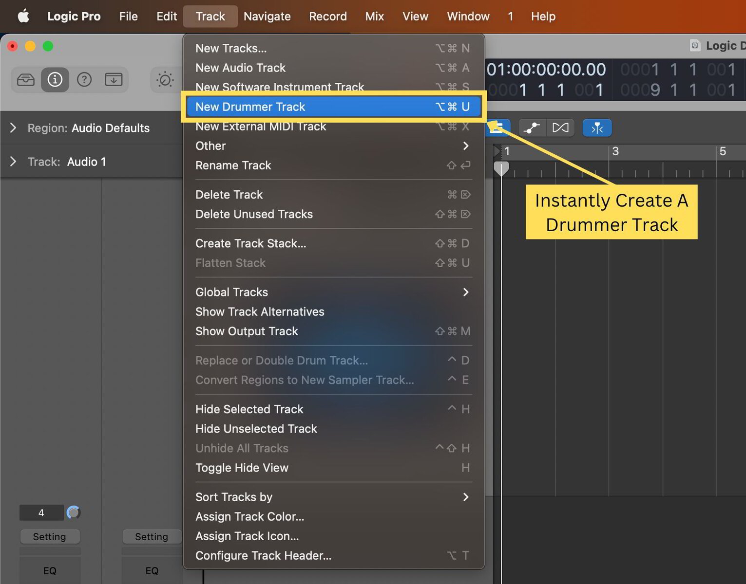Expand the Region: Audio Defaults section
The width and height of the screenshot is (746, 584).
[x=12, y=128]
